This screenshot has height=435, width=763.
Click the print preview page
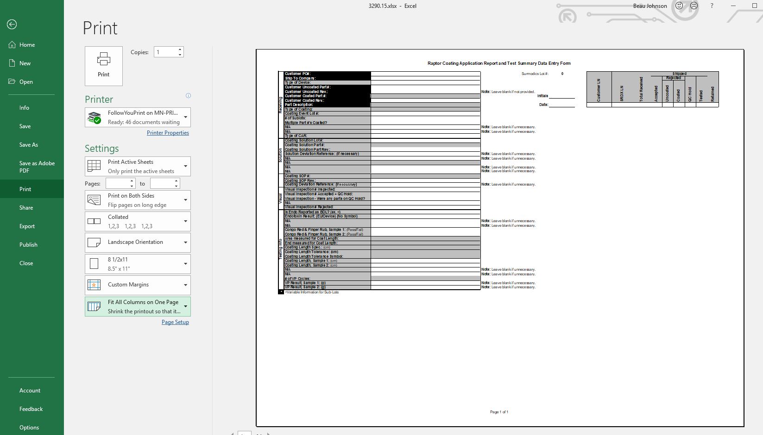[500, 238]
